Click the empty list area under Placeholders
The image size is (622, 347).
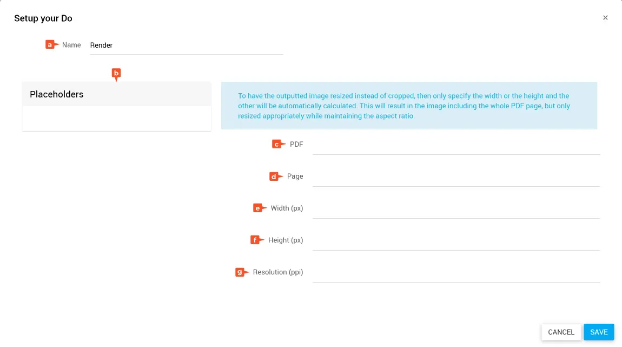click(116, 118)
